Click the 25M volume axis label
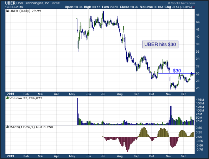The image size is (209, 159). coord(199,121)
